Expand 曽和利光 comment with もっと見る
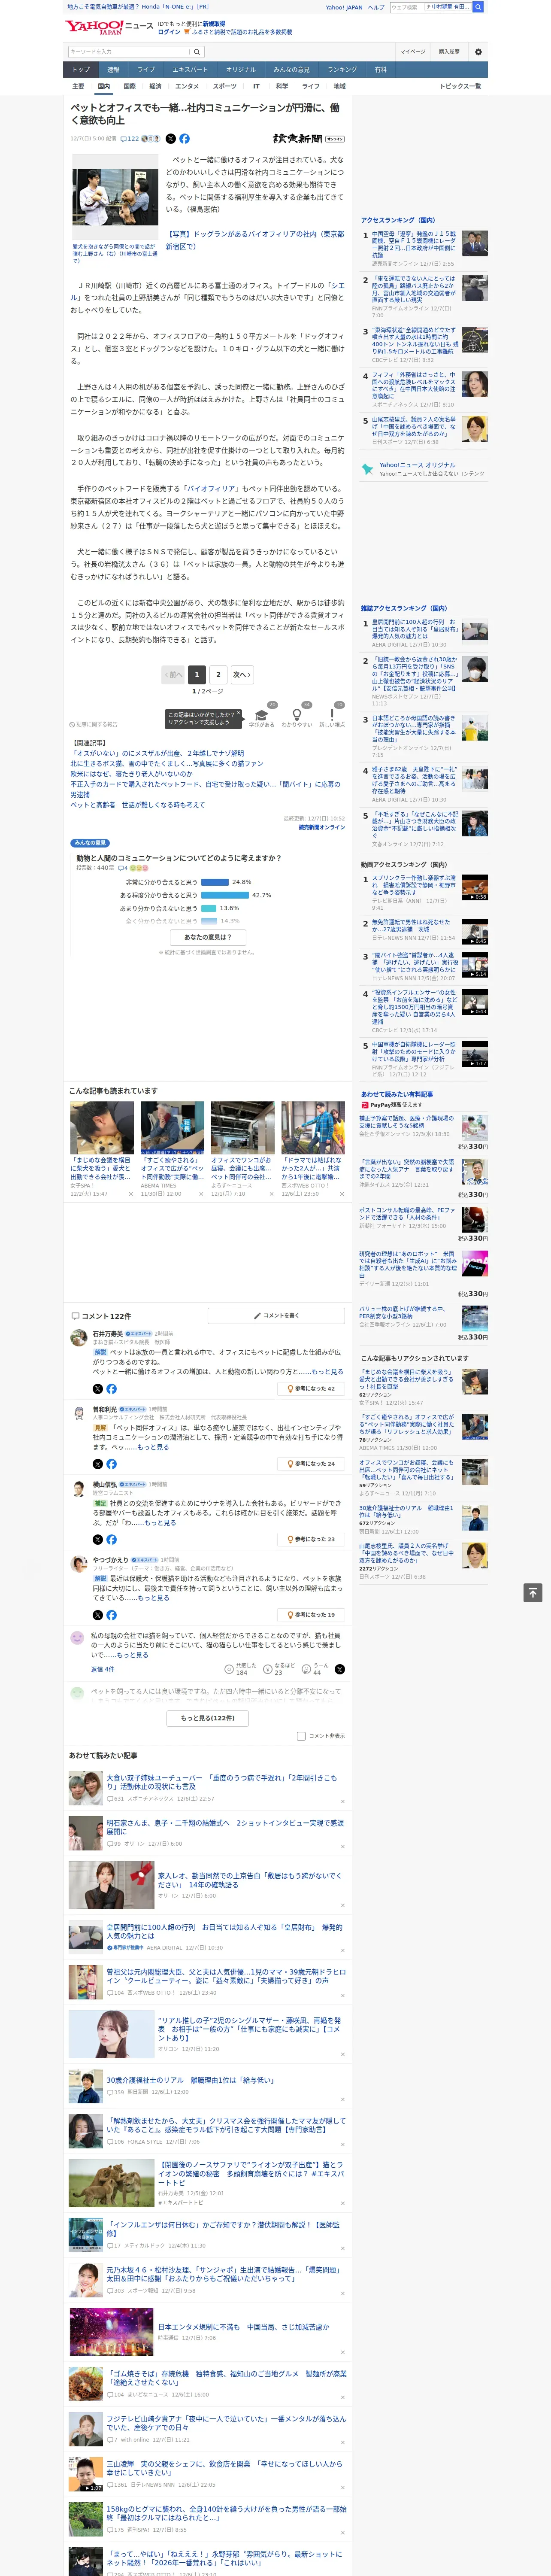The image size is (551, 2576). point(153,1447)
